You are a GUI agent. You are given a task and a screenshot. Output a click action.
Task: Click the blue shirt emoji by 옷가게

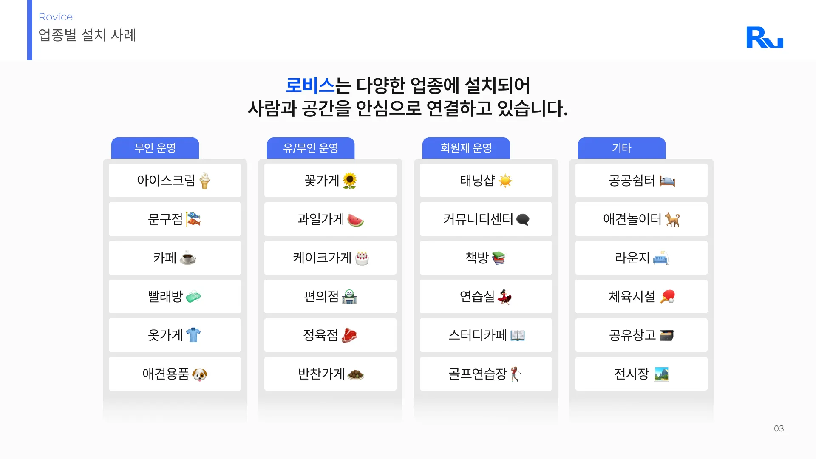(x=193, y=335)
